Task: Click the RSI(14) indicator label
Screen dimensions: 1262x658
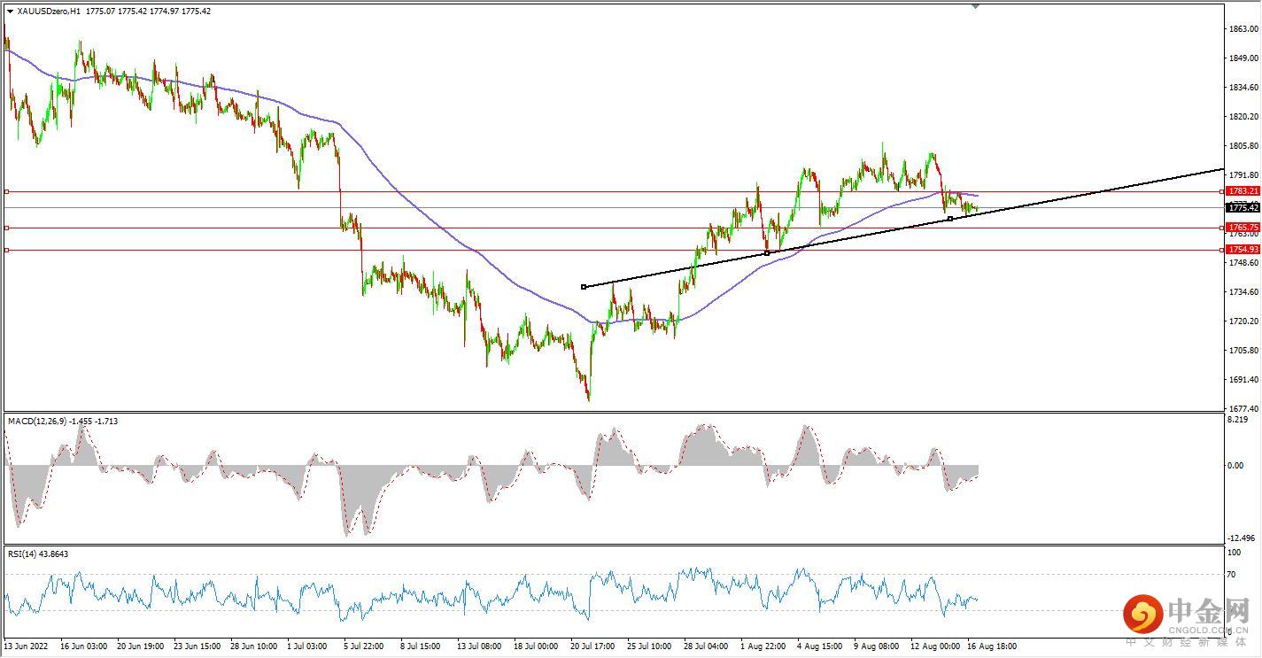Action: click(x=38, y=554)
